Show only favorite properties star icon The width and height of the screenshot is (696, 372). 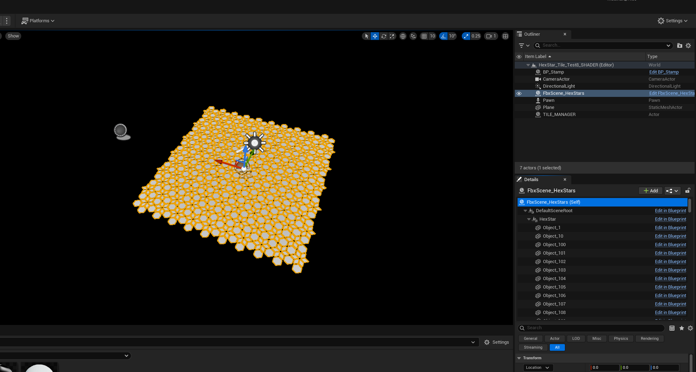pos(682,328)
